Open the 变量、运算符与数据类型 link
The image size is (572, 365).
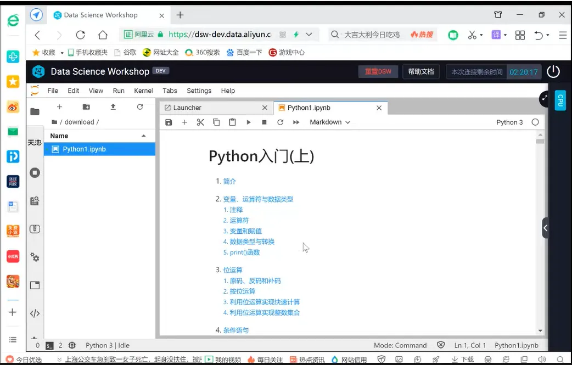point(258,199)
